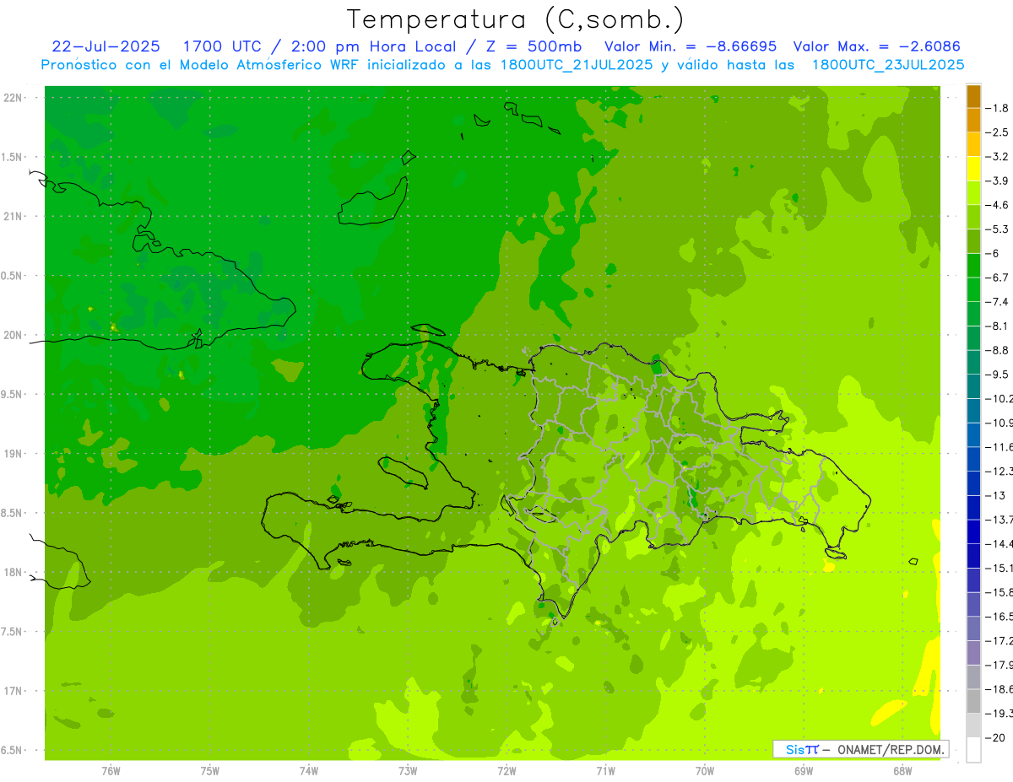Click the '68W' longitude axis label
Viewport: 1013px width, 782px height.
click(902, 771)
